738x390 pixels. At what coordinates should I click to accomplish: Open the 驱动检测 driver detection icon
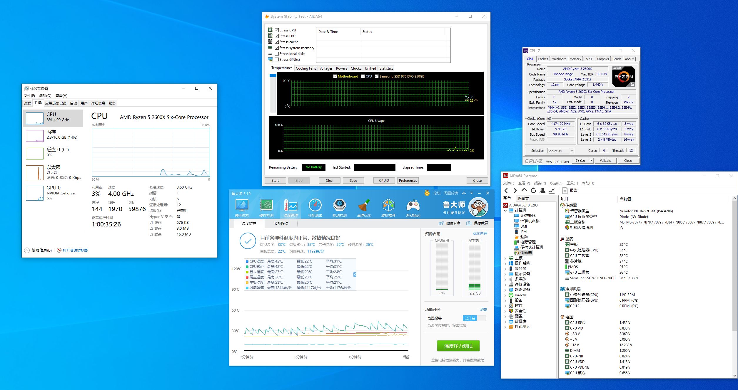(x=339, y=206)
